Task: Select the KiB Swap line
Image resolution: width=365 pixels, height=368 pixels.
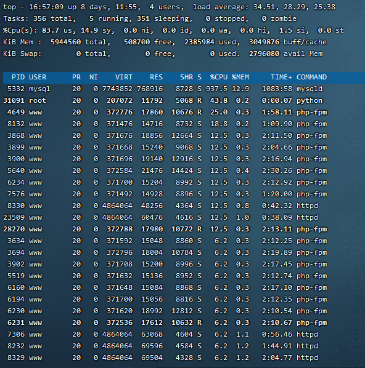Action: point(163,54)
